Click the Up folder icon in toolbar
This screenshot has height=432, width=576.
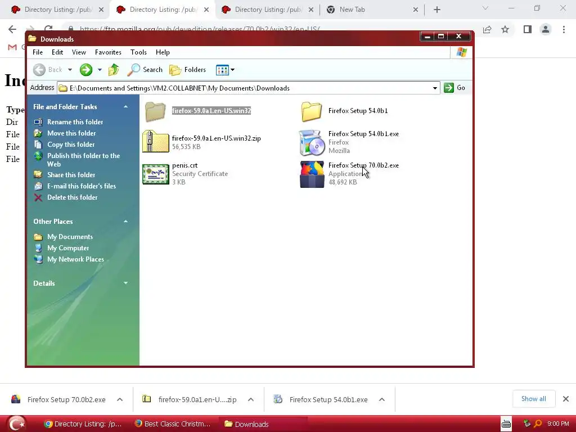pyautogui.click(x=114, y=70)
